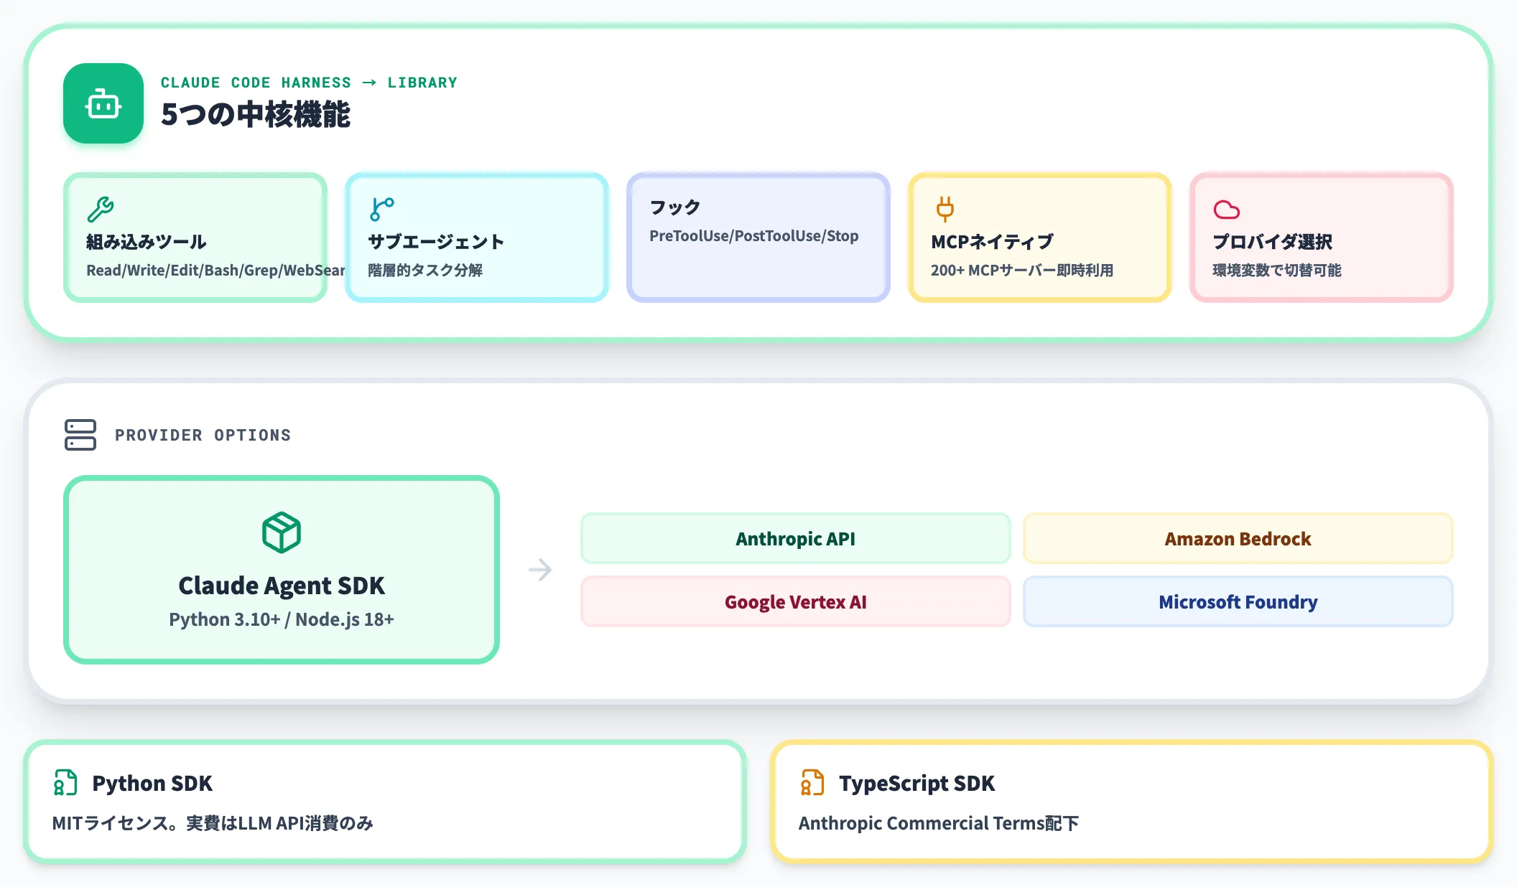The width and height of the screenshot is (1517, 887).
Task: Select the Amazon Bedrock provider
Action: pos(1238,538)
